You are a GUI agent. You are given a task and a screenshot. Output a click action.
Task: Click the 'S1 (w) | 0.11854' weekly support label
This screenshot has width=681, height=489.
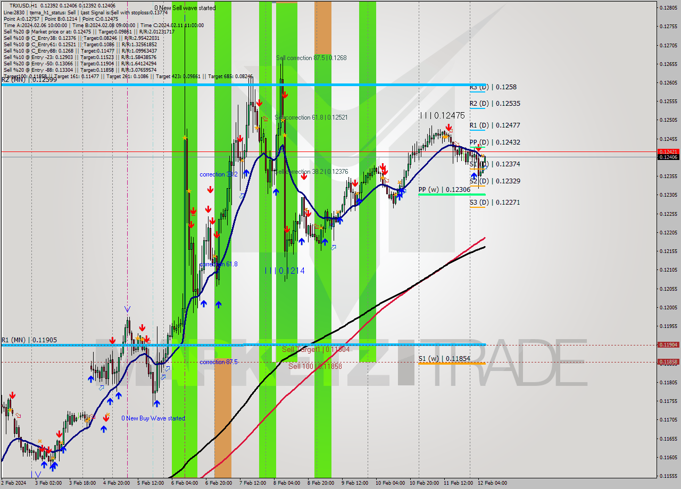pyautogui.click(x=444, y=359)
